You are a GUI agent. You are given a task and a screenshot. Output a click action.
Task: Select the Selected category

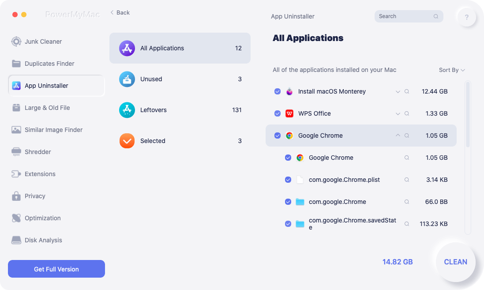point(180,141)
